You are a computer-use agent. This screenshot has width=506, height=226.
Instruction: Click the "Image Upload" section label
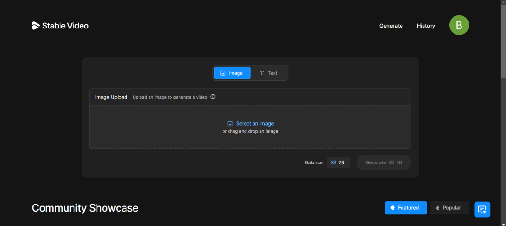pyautogui.click(x=111, y=97)
